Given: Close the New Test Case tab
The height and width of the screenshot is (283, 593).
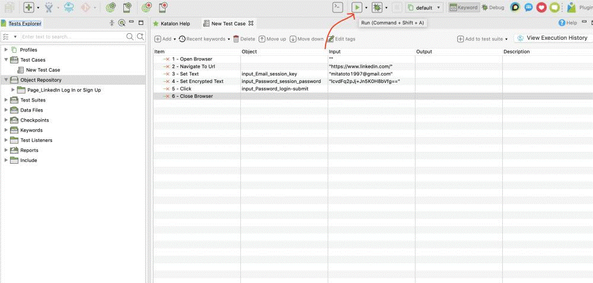Looking at the screenshot, I should [250, 24].
